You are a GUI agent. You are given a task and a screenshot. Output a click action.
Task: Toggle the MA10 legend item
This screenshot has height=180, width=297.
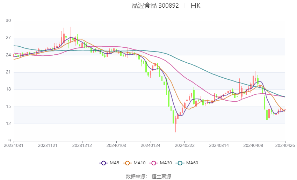point(134,163)
